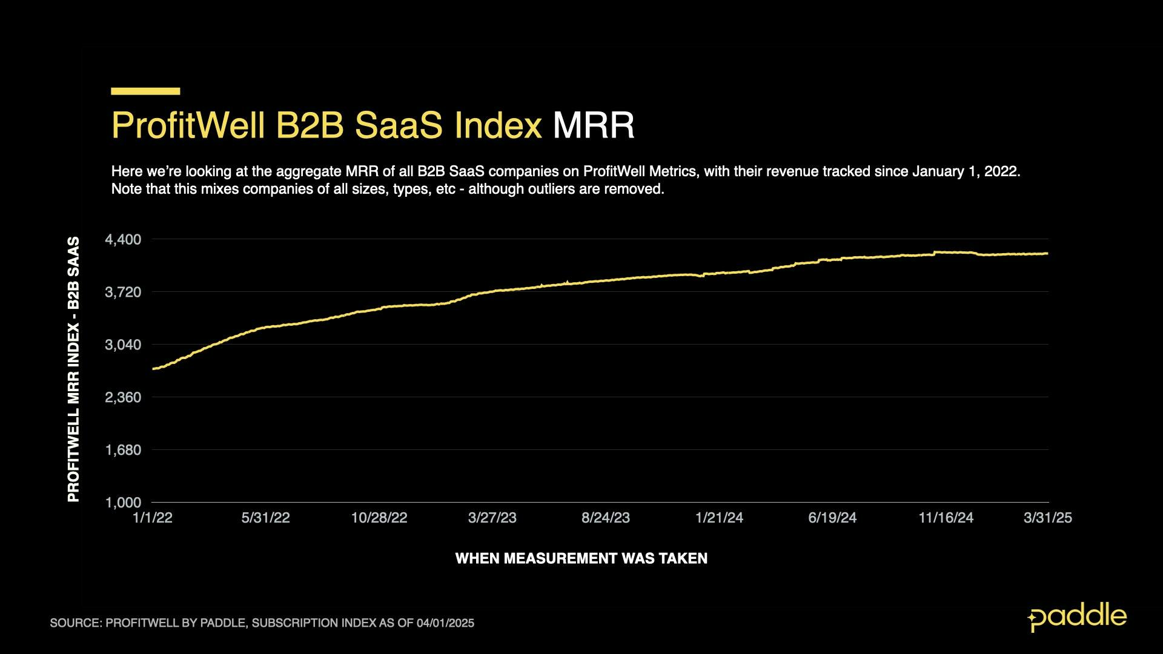Click the white MRR word in title
This screenshot has width=1163, height=654.
point(593,125)
